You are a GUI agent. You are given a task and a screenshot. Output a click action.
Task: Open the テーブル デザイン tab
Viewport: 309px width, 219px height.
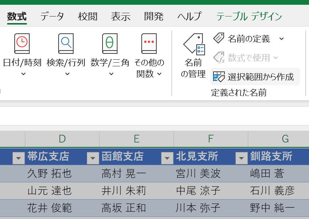(249, 16)
